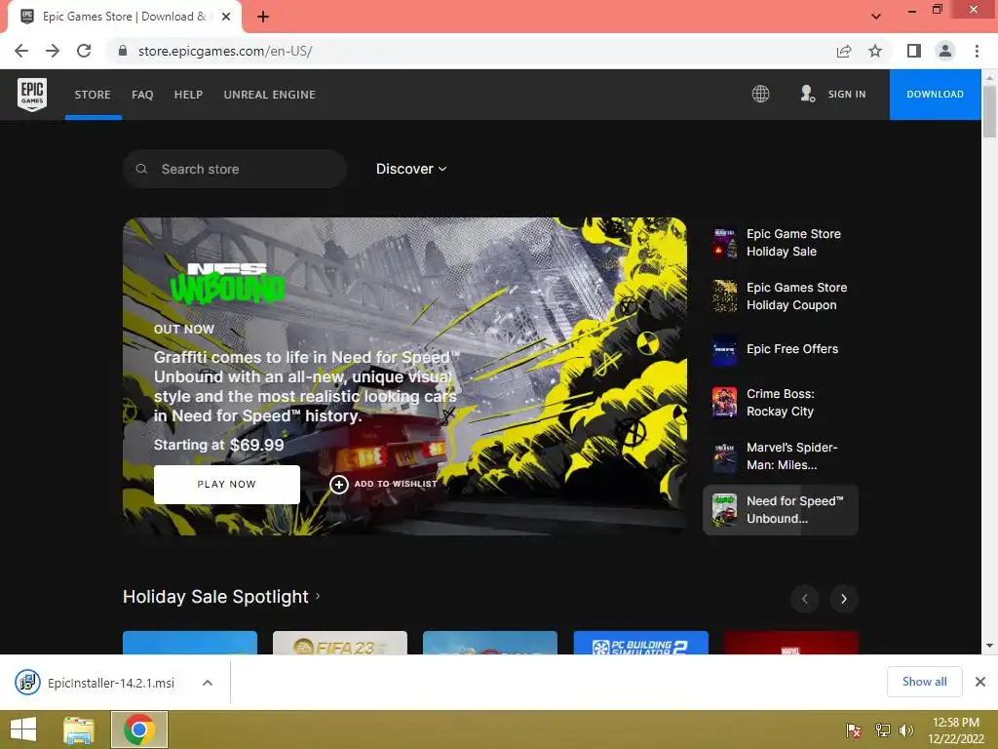The width and height of the screenshot is (998, 749).
Task: Click the magnifier icon in Search store
Action: (x=142, y=169)
